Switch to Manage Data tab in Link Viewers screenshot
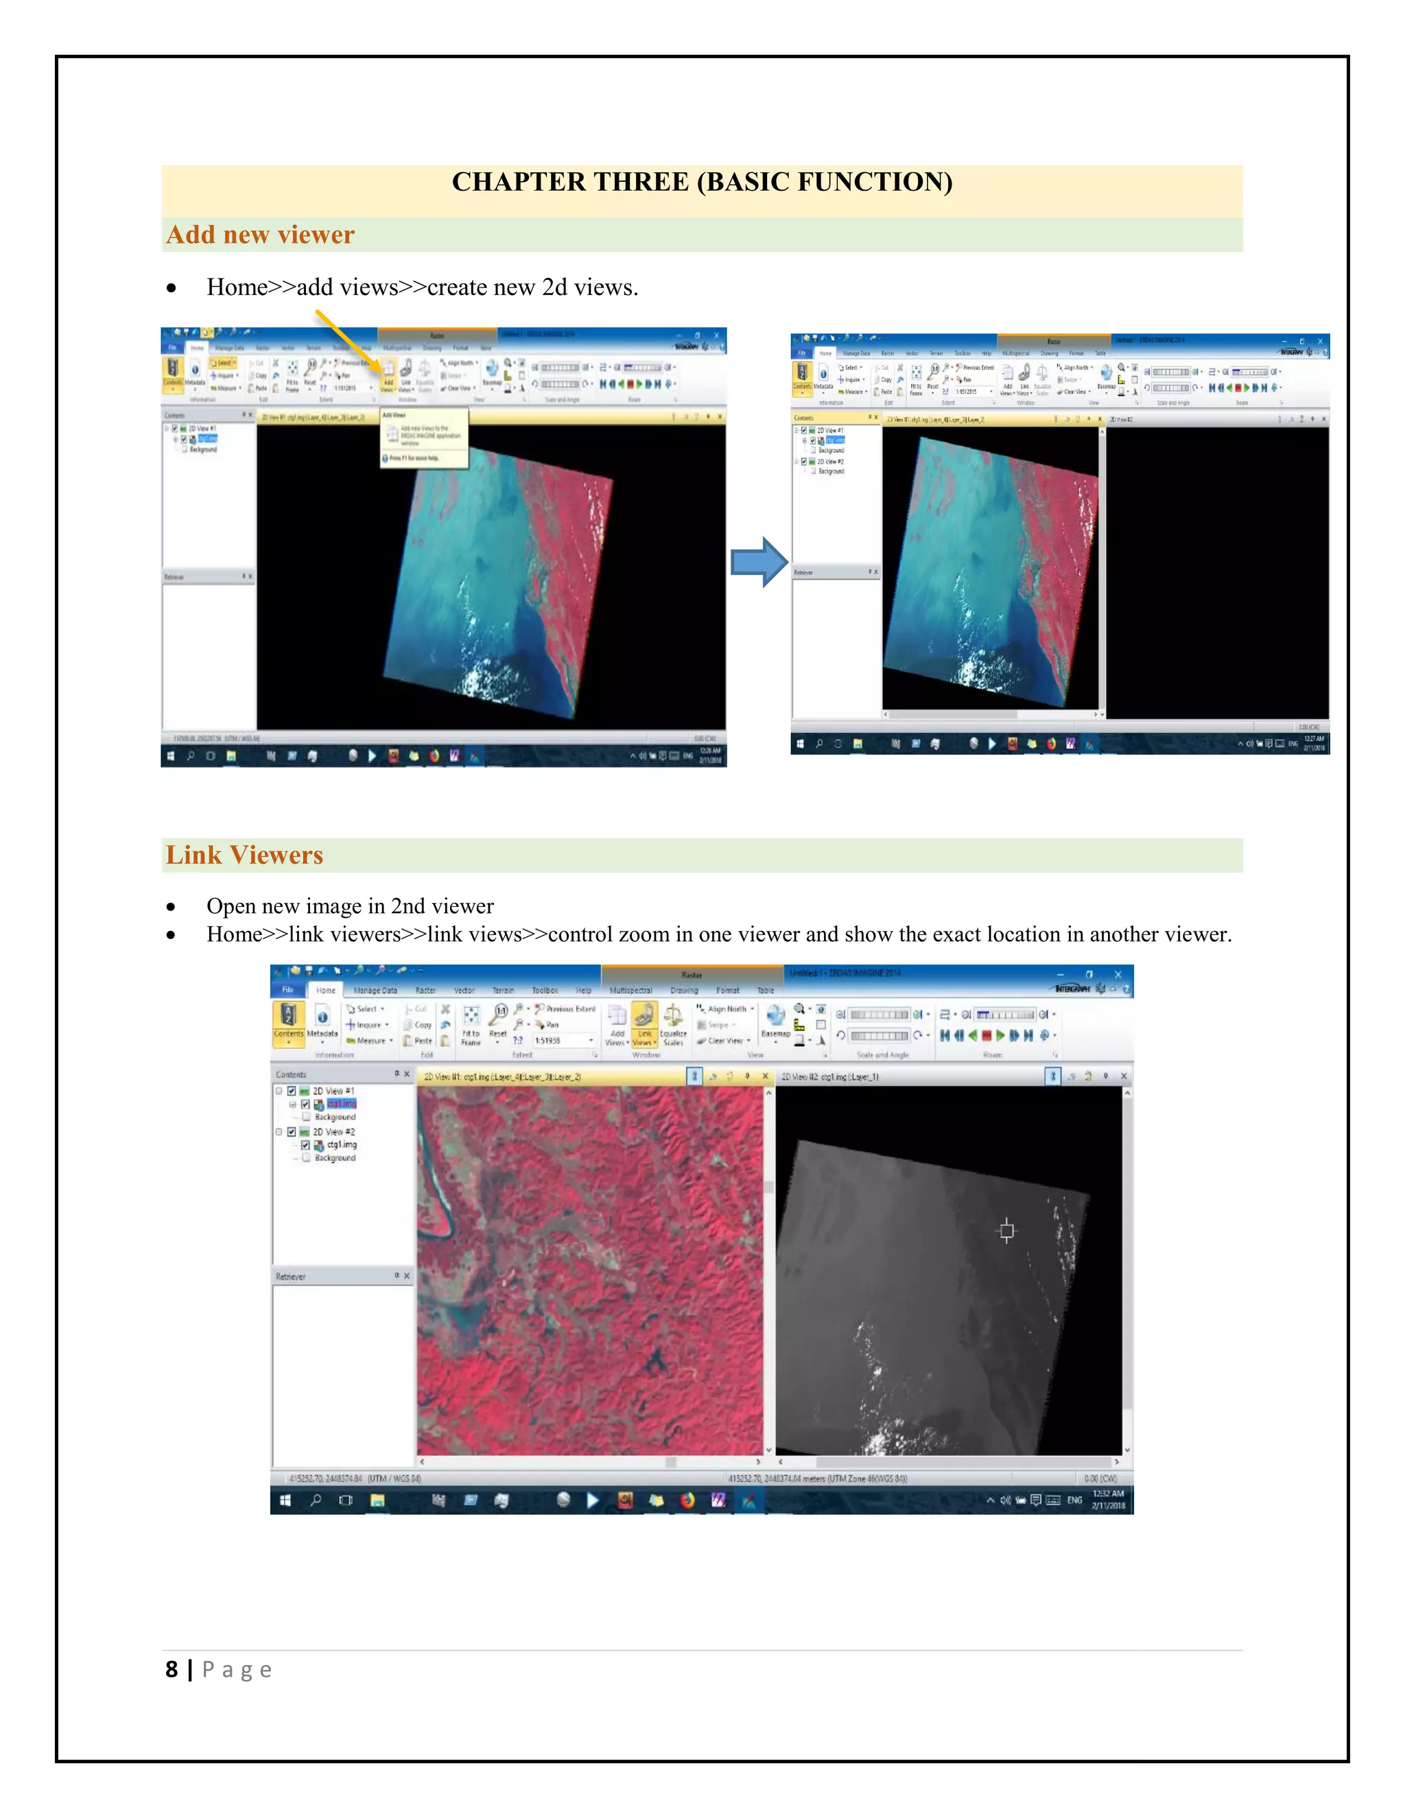 375,991
